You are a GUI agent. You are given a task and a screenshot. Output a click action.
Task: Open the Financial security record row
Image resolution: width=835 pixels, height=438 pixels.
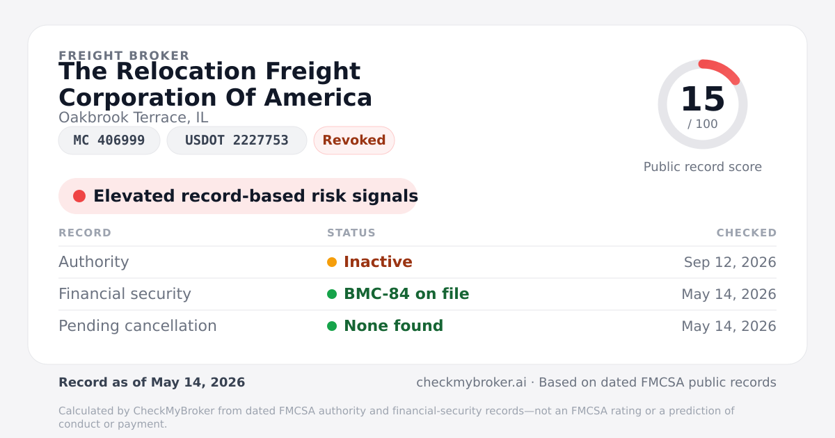pos(417,294)
